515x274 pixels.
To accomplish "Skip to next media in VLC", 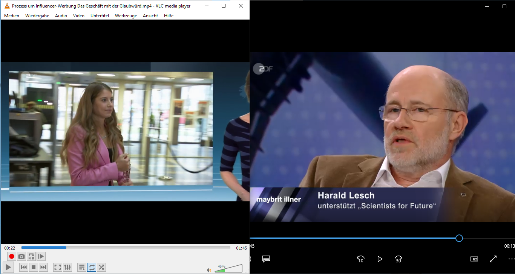I will point(43,267).
